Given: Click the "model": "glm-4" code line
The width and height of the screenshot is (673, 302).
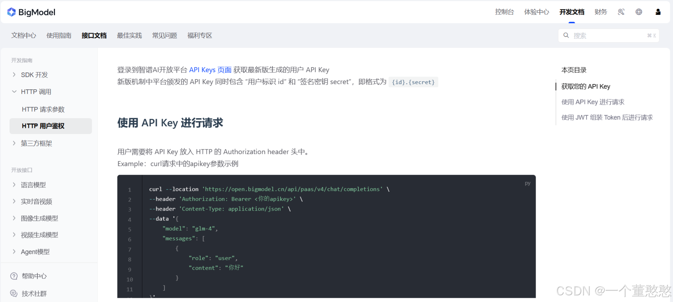Looking at the screenshot, I should pos(190,229).
